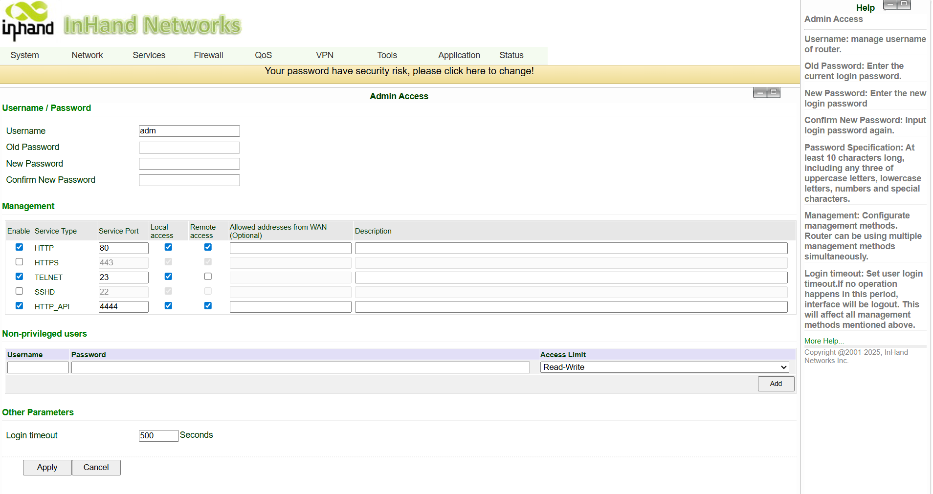Click the New Password field
This screenshot has height=494, width=933.
(189, 164)
